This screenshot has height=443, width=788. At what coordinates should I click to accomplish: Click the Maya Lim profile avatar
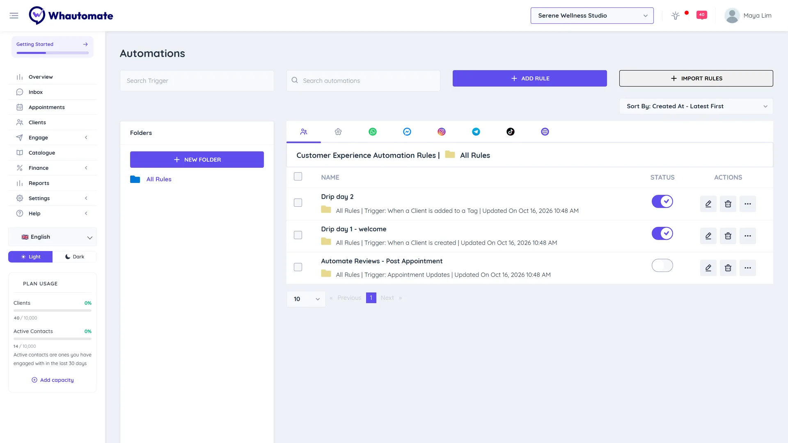(x=732, y=16)
